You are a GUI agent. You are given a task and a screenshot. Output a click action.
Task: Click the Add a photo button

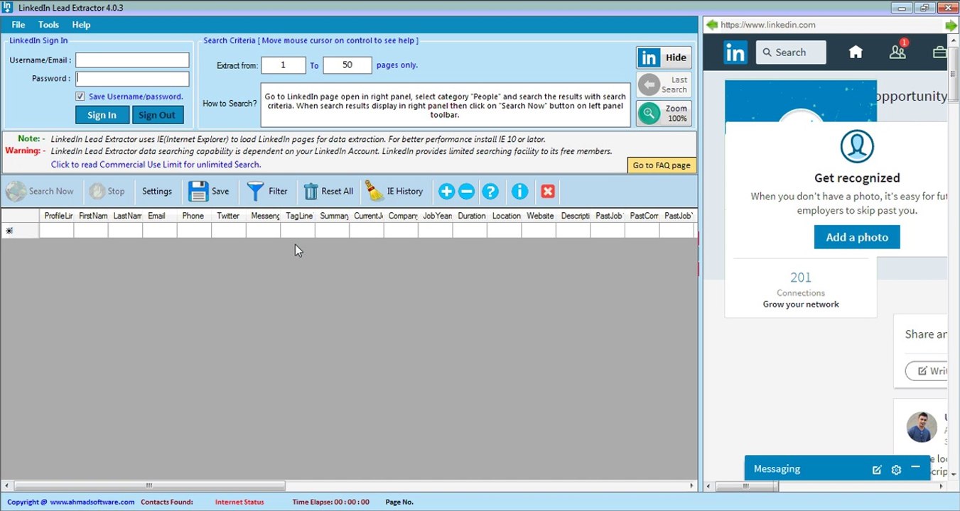(x=857, y=237)
